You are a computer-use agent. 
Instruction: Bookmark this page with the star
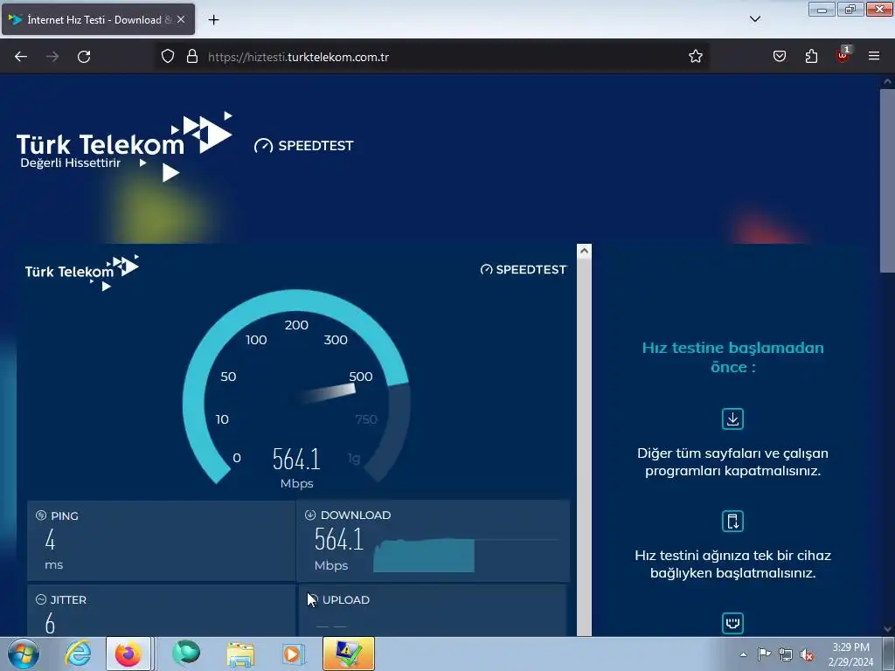click(695, 57)
